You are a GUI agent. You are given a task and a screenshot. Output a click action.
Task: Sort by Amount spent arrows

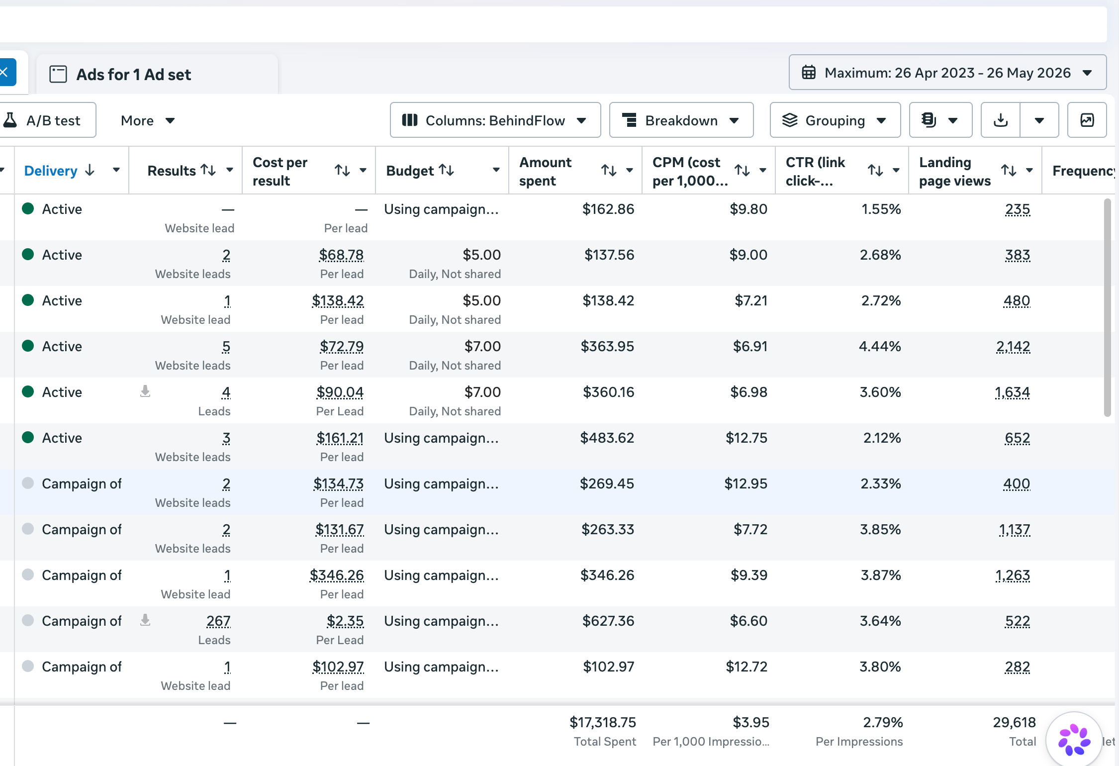coord(609,171)
